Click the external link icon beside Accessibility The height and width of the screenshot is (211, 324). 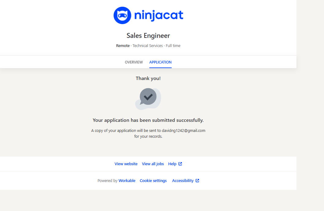[198, 181]
